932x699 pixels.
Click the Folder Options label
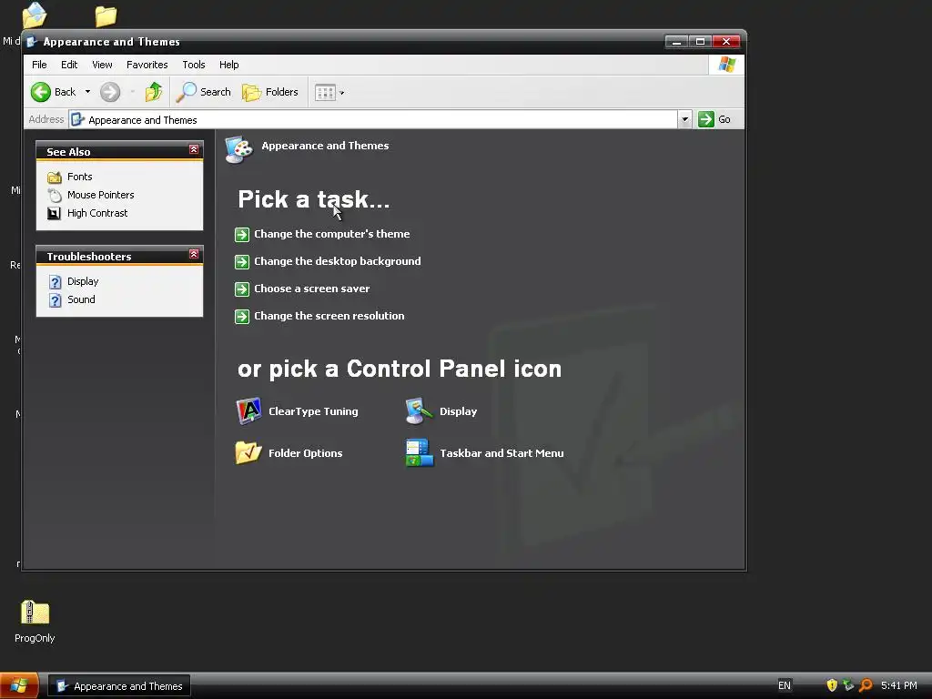(x=305, y=453)
